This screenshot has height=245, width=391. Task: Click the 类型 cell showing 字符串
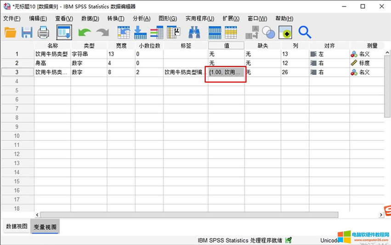point(89,54)
